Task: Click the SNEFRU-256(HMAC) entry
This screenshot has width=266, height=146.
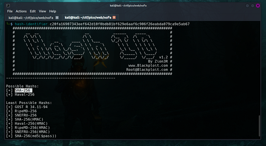Action: pos(32,132)
